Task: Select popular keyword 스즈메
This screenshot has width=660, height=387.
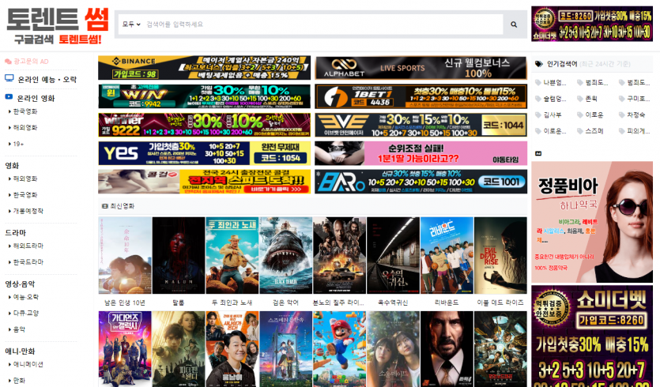Action: 594,131
